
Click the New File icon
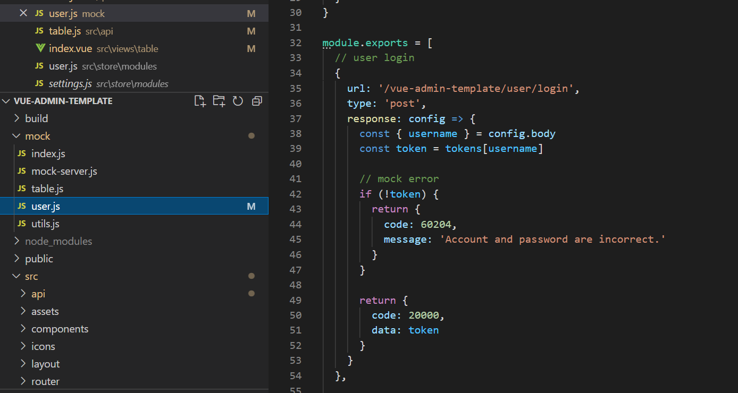200,101
